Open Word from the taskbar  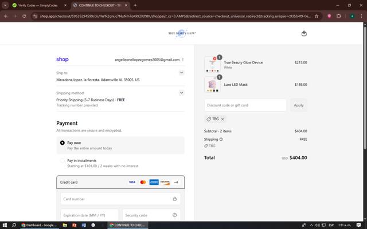pyautogui.click(x=84, y=225)
